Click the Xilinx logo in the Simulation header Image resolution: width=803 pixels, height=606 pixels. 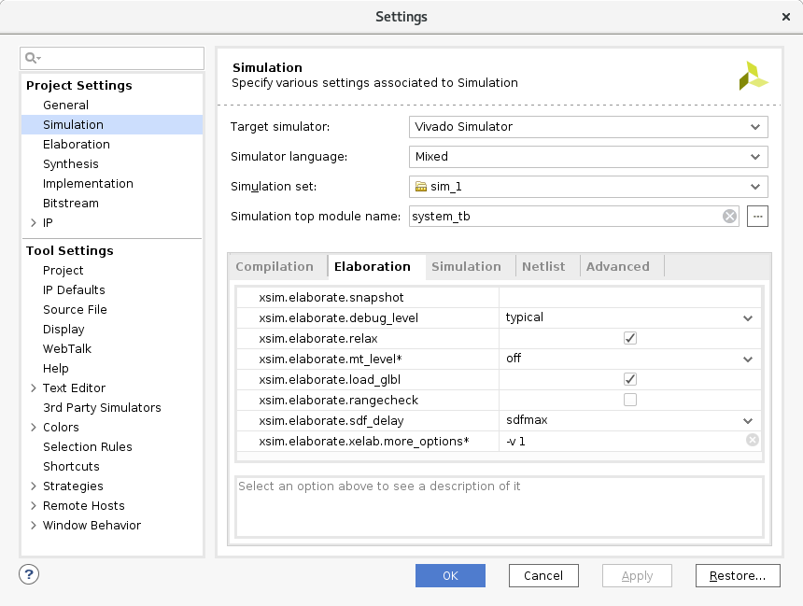click(x=754, y=74)
